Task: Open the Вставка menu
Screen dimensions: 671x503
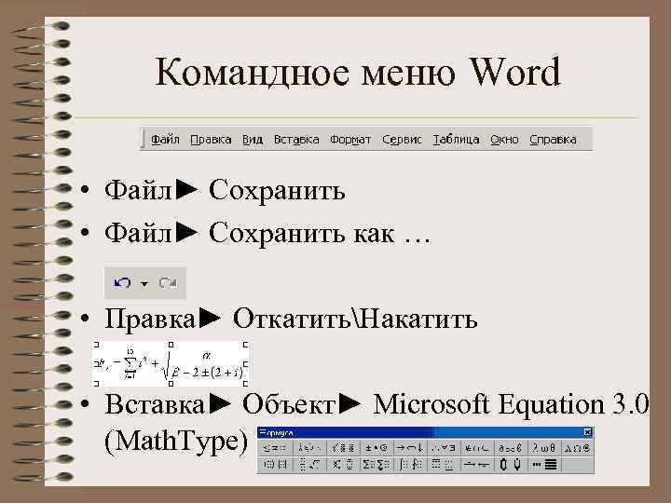Action: [x=296, y=140]
